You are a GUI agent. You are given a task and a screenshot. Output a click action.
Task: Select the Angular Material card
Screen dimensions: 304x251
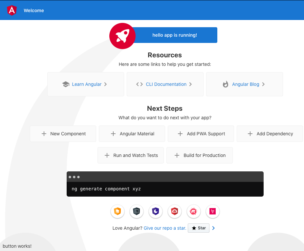(132, 134)
